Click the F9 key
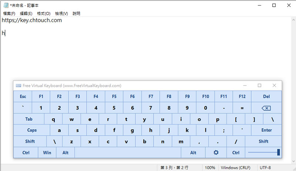Screen dimensions: 296x171 187,96
